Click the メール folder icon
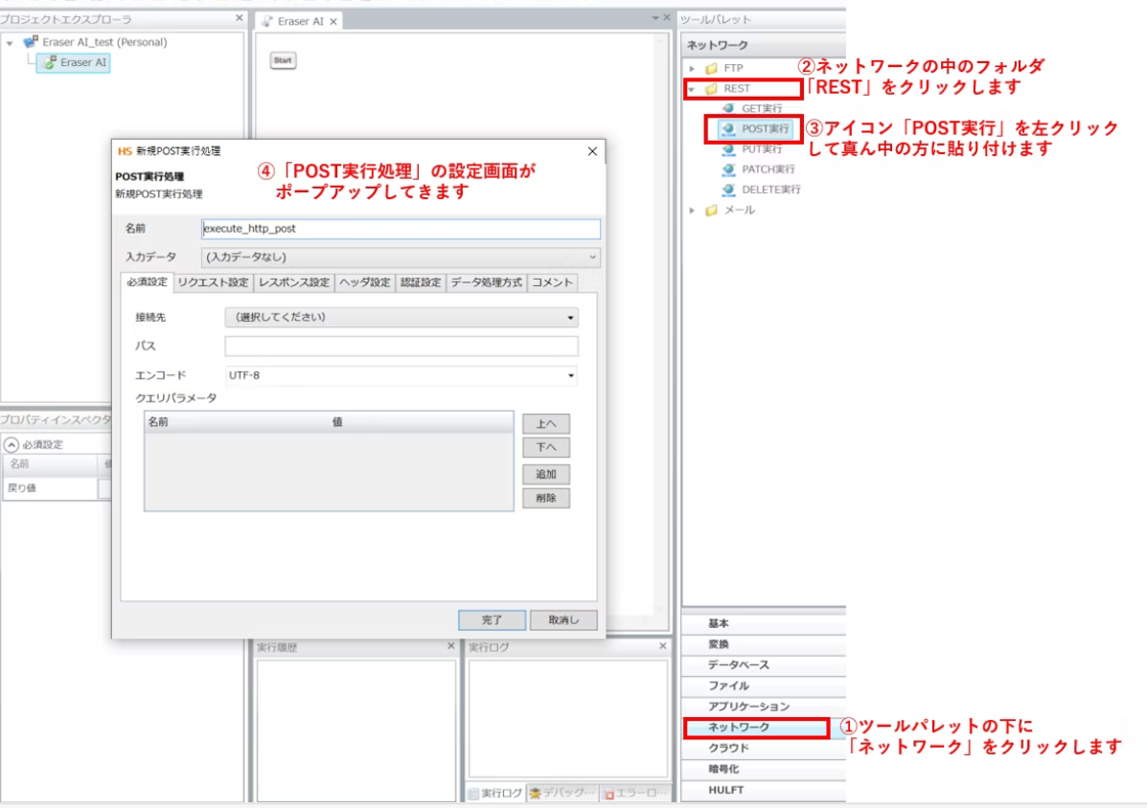1147x808 pixels. [x=711, y=211]
